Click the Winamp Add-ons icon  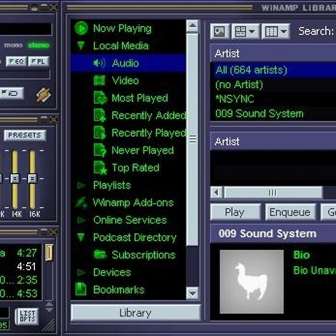(x=81, y=203)
